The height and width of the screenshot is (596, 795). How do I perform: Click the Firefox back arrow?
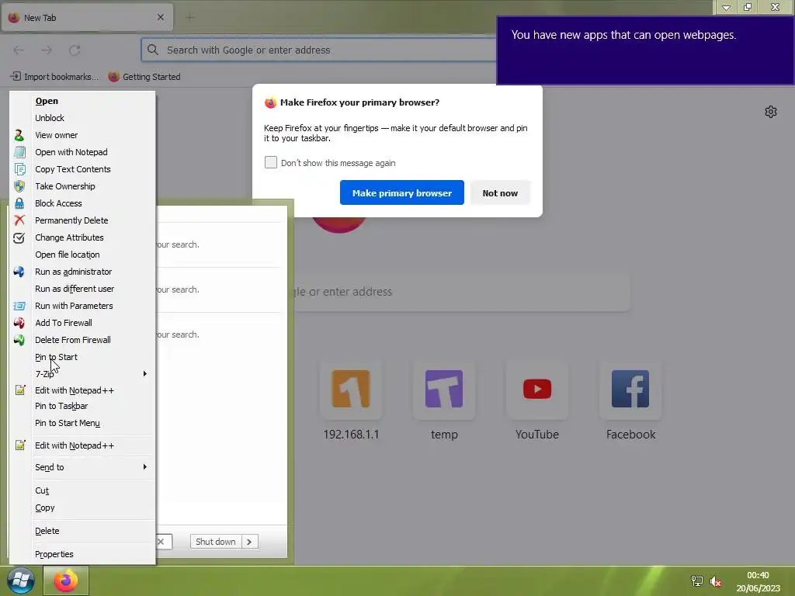tap(19, 50)
